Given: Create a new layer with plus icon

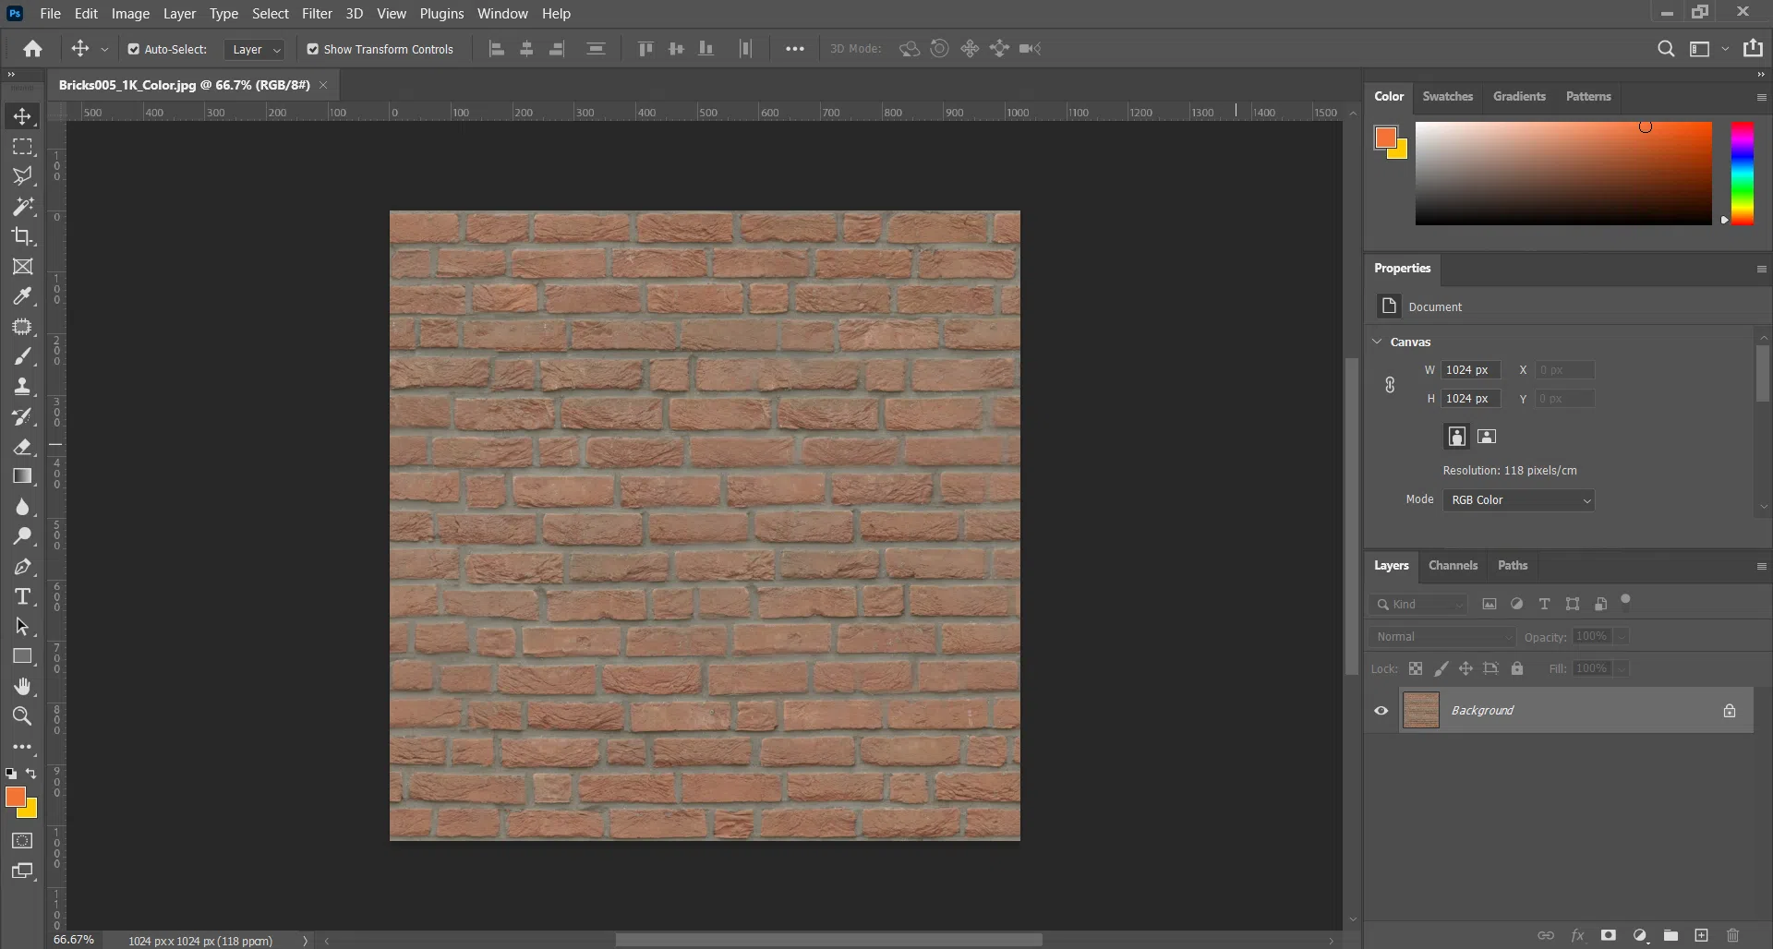Looking at the screenshot, I should pos(1701,935).
